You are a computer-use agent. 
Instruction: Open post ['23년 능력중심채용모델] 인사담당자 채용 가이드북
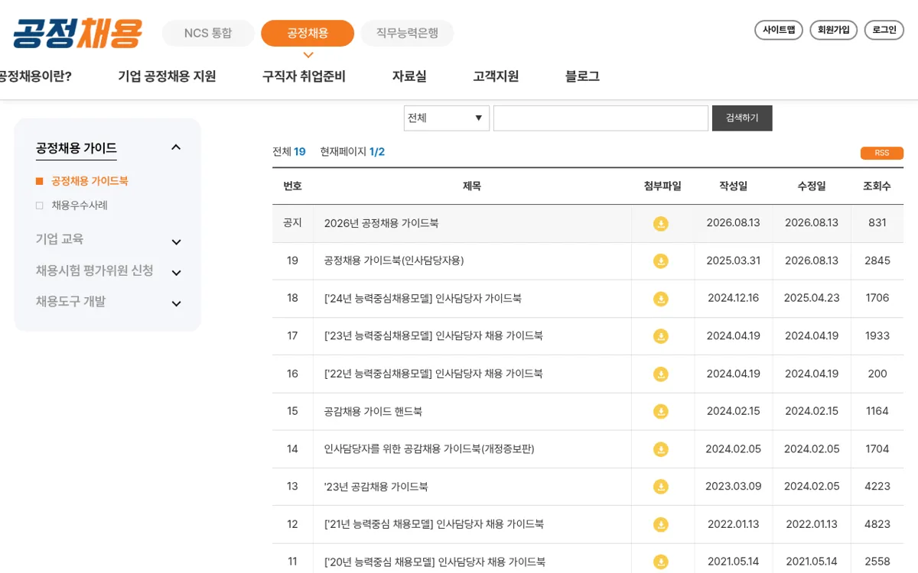pos(434,335)
